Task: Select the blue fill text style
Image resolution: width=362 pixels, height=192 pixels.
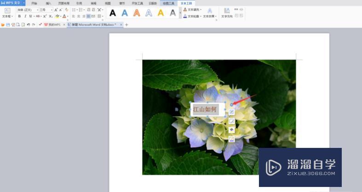Action: coord(125,13)
